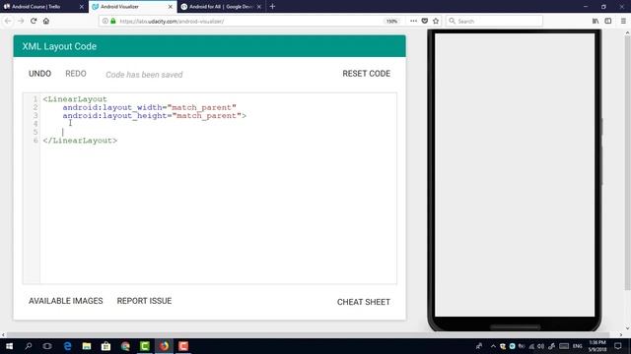The height and width of the screenshot is (354, 631).
Task: Open the Firefox home page
Action: point(46,21)
